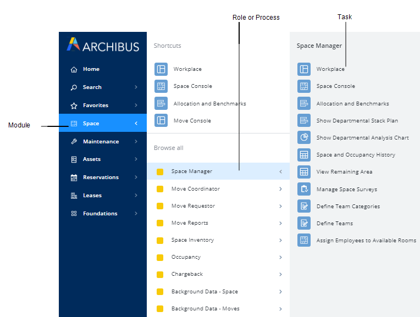Click the Show Departmental Stack Plan icon
Screen dimensions: 420x317
(304, 120)
